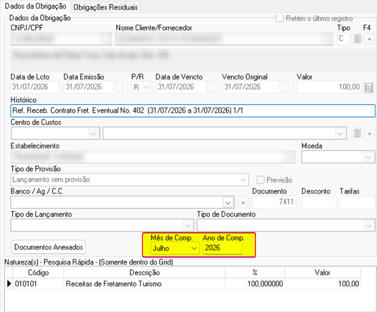The width and height of the screenshot is (377, 312).
Task: Add new client with F4 plus button
Action: tap(370, 39)
